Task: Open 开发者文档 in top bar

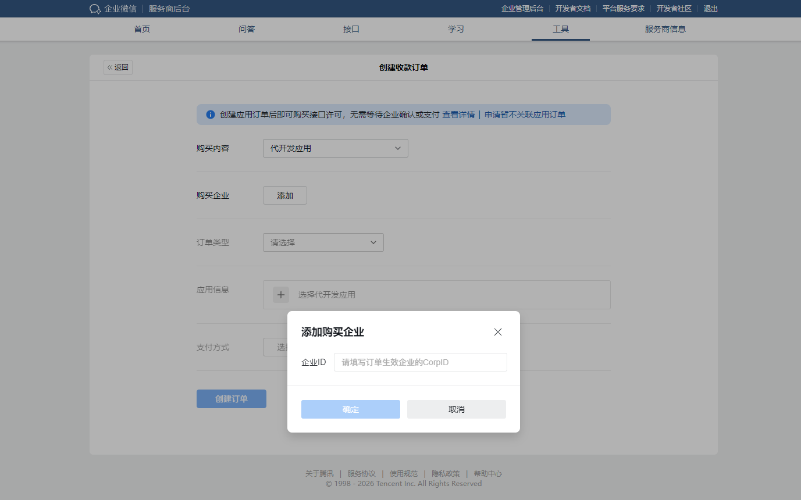Action: tap(572, 9)
